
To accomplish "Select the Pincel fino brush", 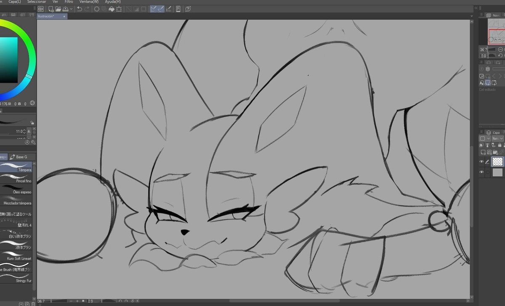I will (x=16, y=178).
